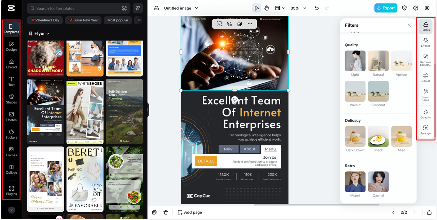Open settings gear icon in top bar
Screen dimensions: 437x220
(x=427, y=8)
